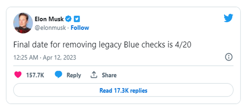Follow the elonmusk account
This screenshot has width=248, height=110.
pos(80,28)
